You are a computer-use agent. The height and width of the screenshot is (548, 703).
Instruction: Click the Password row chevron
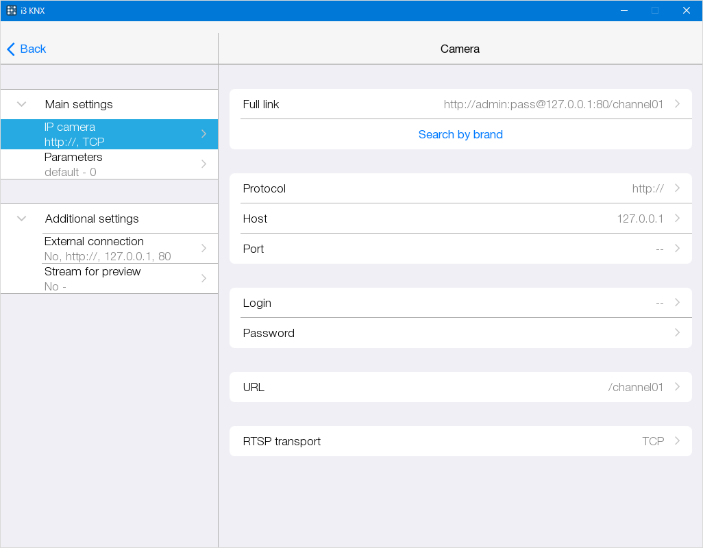(x=677, y=333)
